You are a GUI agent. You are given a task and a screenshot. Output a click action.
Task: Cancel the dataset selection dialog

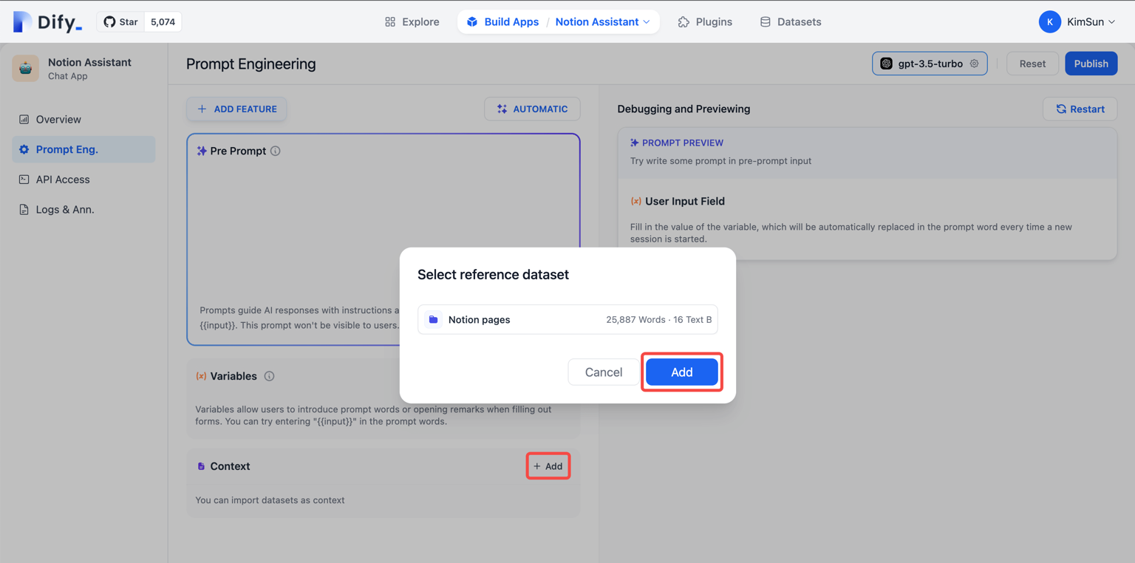[x=603, y=372]
